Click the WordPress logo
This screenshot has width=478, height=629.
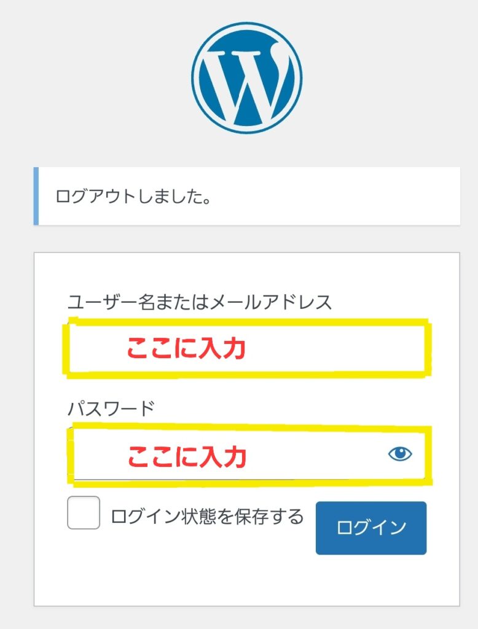[246, 78]
